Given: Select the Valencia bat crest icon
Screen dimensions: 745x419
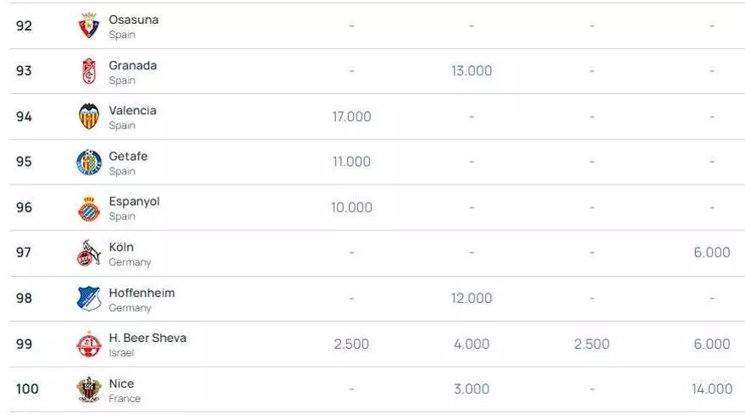Looking at the screenshot, I should coord(89,116).
